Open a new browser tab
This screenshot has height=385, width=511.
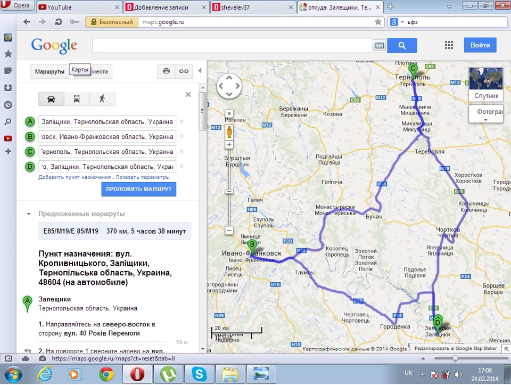pyautogui.click(x=390, y=7)
